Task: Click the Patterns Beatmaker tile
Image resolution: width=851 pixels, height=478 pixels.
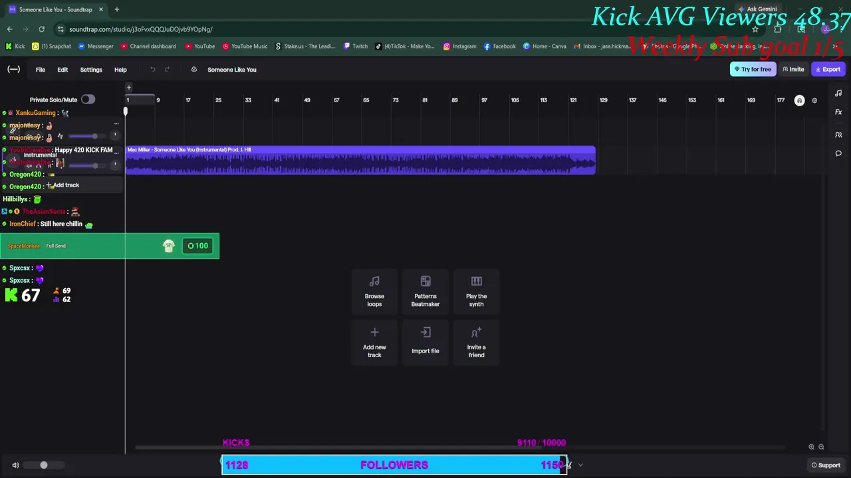Action: tap(425, 291)
